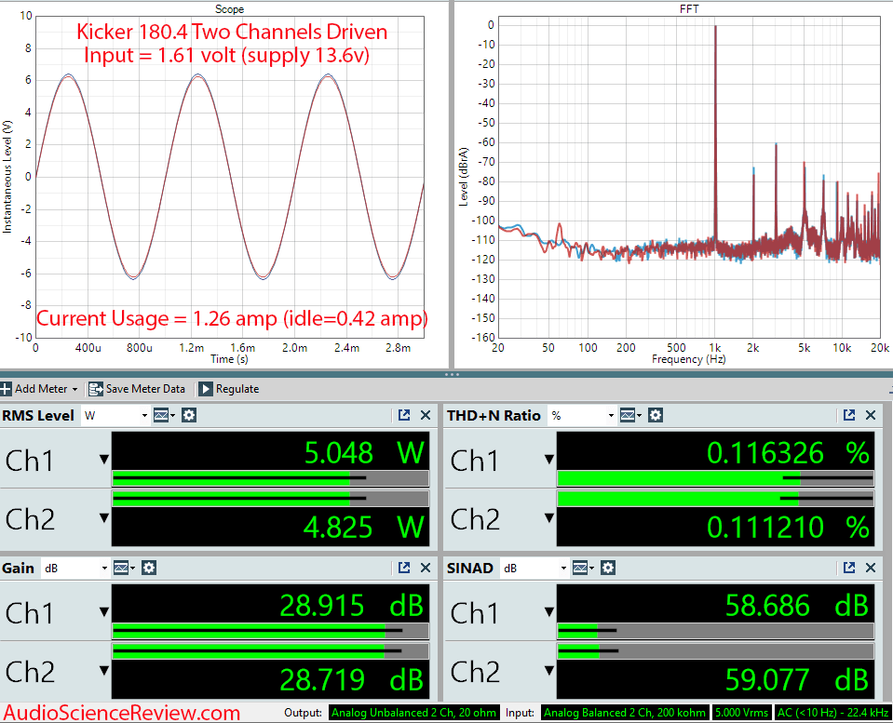Click the RMS Level meter title

[38, 416]
